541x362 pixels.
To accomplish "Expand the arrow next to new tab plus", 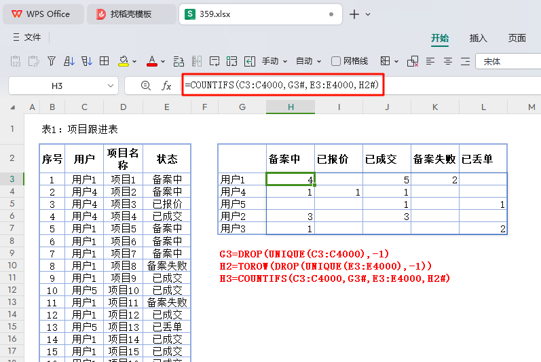I will pyautogui.click(x=368, y=14).
